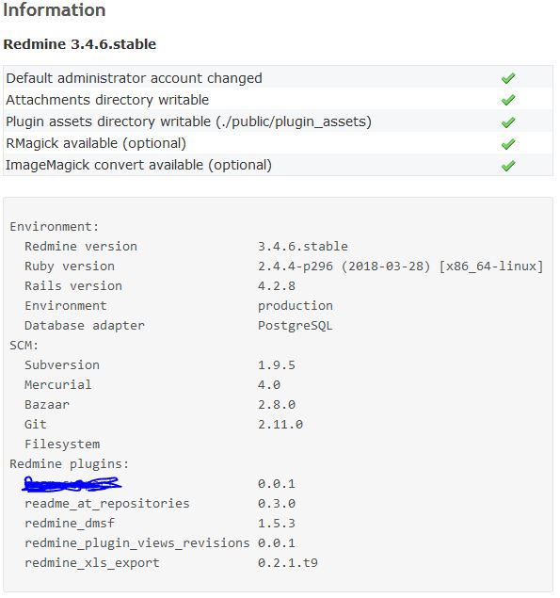Screen dimensions: 560x598
Task: Click checkmark beside RMagick available
Action: click(x=508, y=144)
